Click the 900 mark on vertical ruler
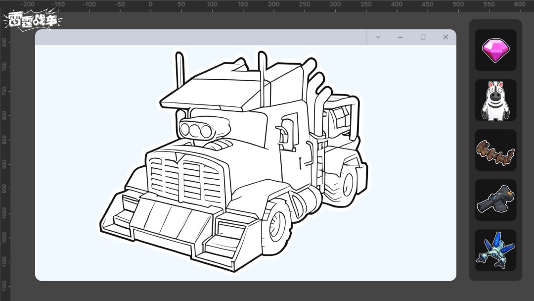 (4, 163)
